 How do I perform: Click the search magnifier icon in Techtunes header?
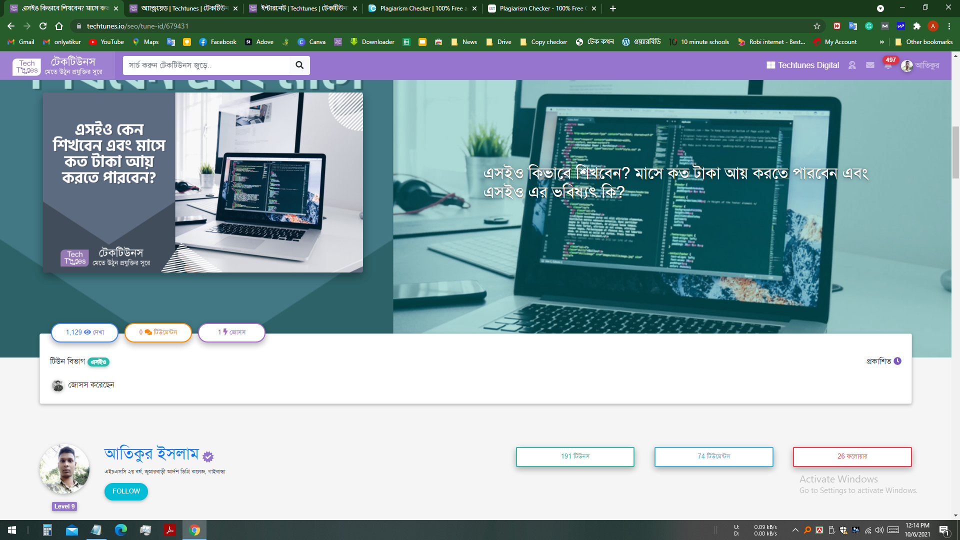pos(299,65)
